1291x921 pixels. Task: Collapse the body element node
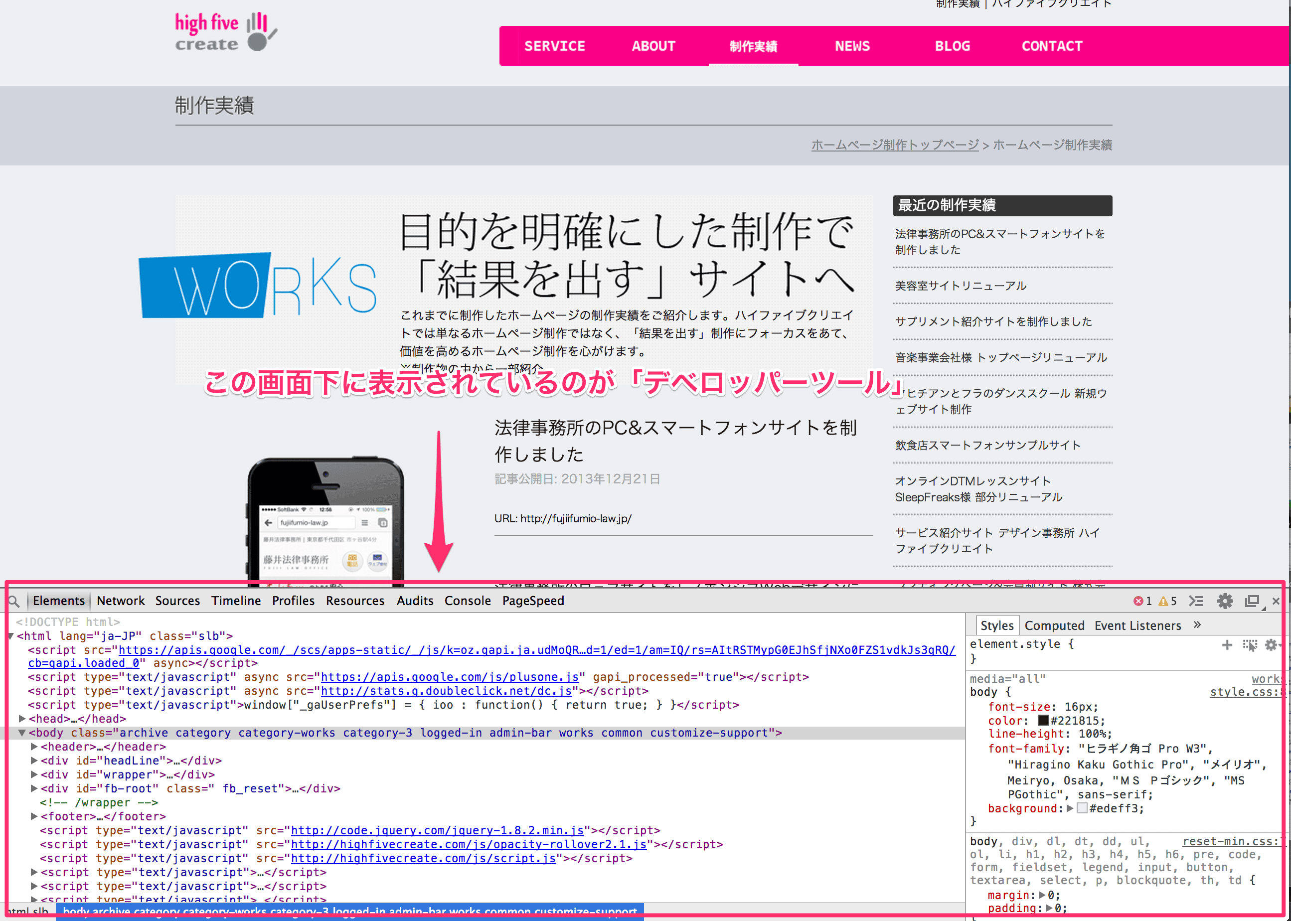[x=22, y=733]
